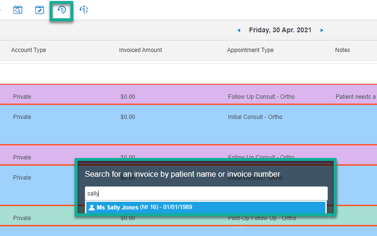Select Ms Sally Jones search suggestion
This screenshot has height=236, width=377.
[206, 207]
